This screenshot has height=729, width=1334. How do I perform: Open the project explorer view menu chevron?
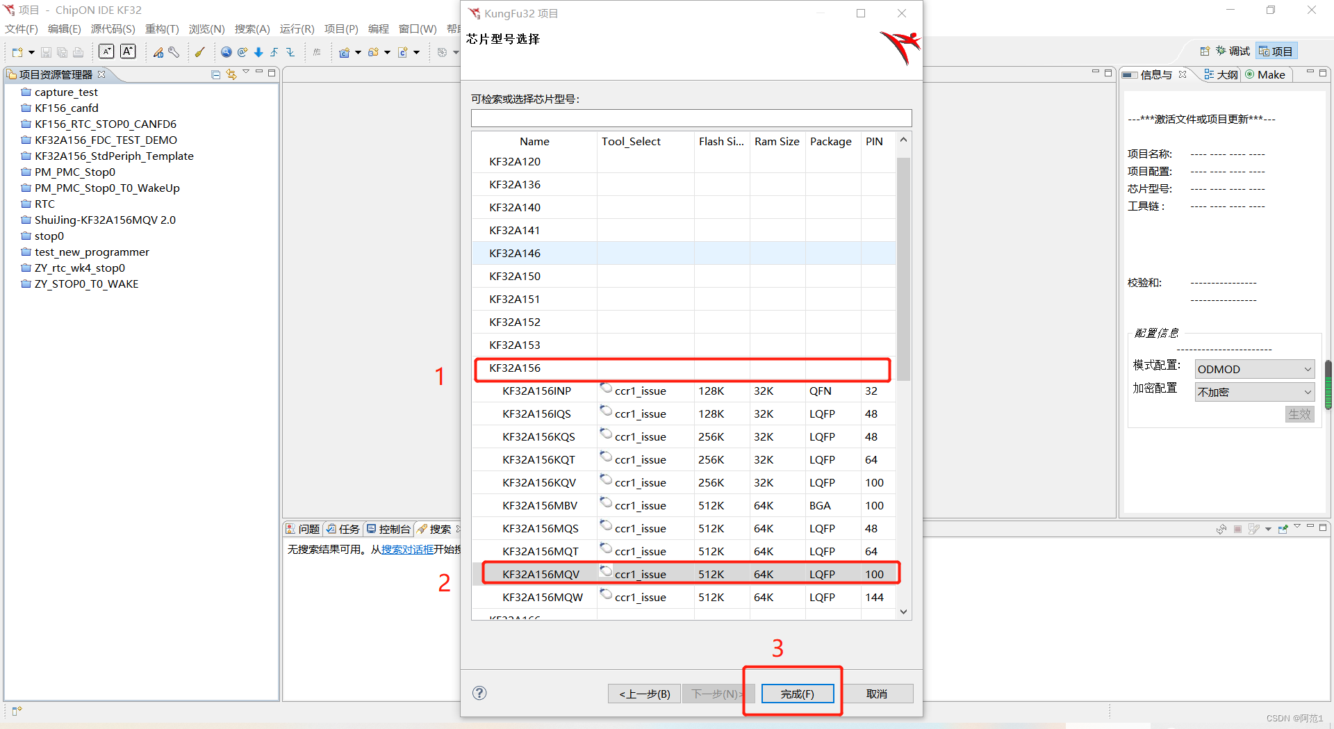click(x=247, y=71)
